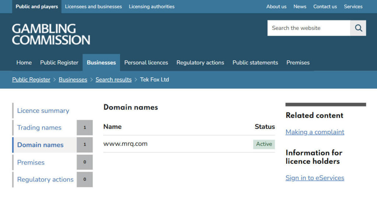
Task: Click the Domain names heading
Action: pyautogui.click(x=131, y=107)
